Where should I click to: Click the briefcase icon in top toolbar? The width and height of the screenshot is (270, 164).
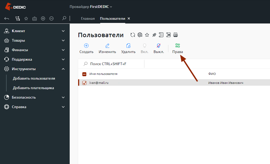click(x=34, y=18)
